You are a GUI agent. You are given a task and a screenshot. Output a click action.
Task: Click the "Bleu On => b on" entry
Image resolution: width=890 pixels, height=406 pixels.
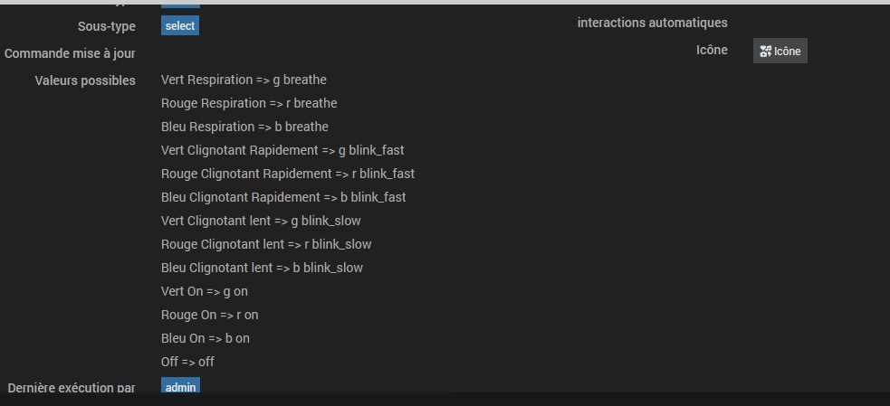coord(206,338)
